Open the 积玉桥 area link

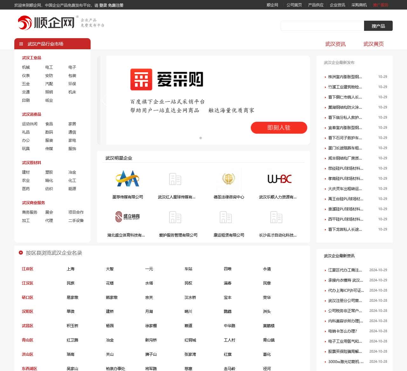[72, 326]
